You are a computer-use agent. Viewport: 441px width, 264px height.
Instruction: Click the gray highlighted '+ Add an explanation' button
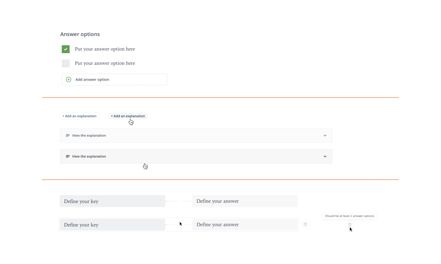pos(128,116)
